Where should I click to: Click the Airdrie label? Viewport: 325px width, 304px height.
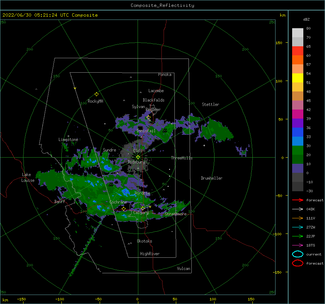142,193
